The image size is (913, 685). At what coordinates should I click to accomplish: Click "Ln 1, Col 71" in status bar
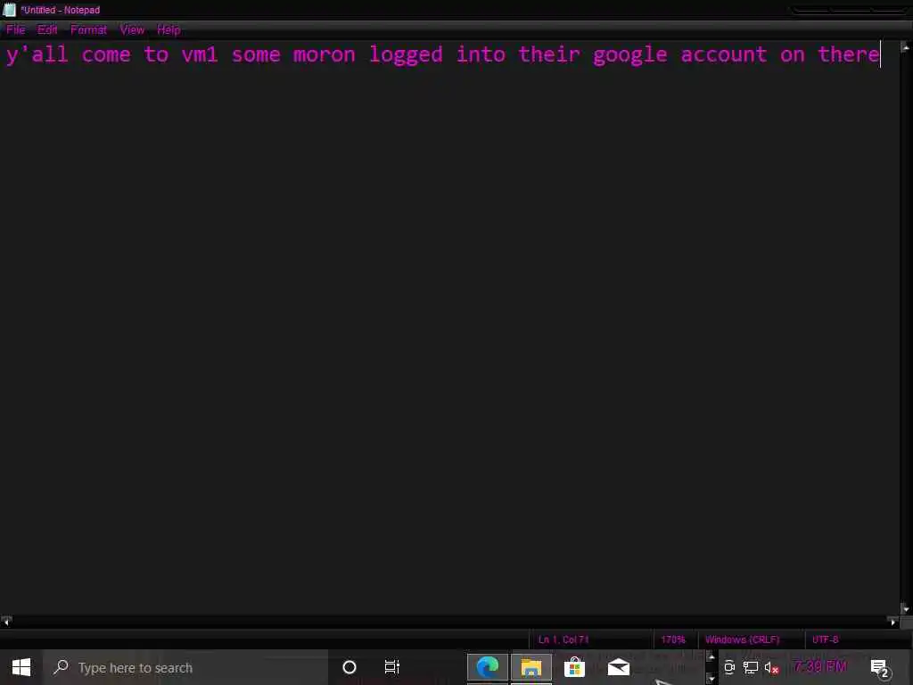[563, 639]
